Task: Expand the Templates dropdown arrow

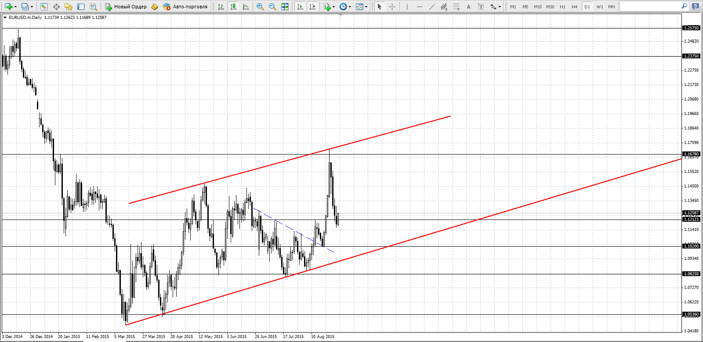Action: click(x=366, y=7)
